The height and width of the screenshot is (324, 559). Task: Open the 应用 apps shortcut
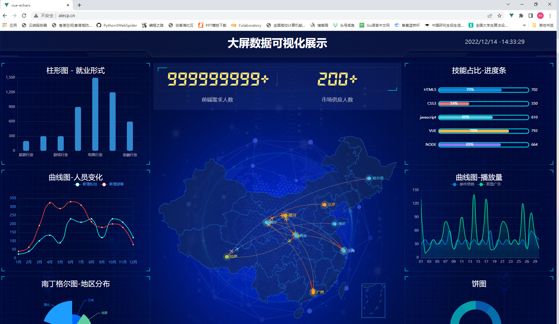click(10, 25)
